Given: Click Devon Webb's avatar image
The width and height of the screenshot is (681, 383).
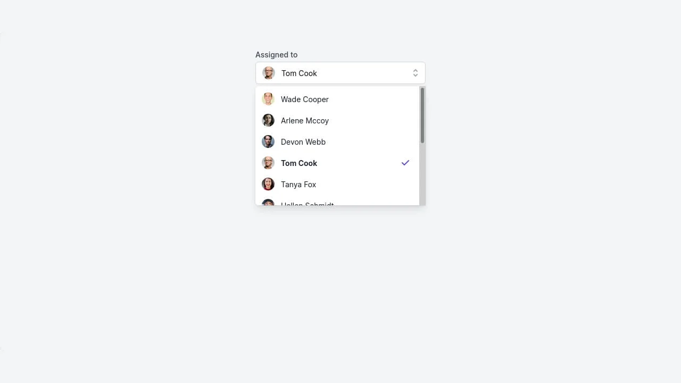Looking at the screenshot, I should pos(268,141).
